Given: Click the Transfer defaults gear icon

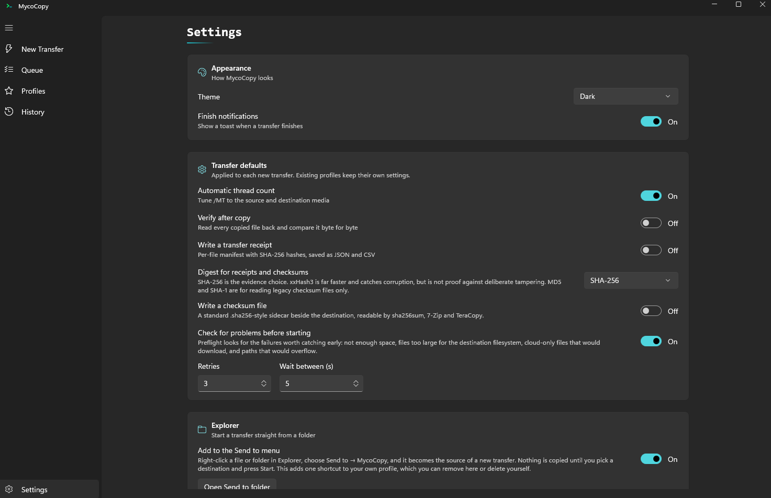Looking at the screenshot, I should point(202,169).
